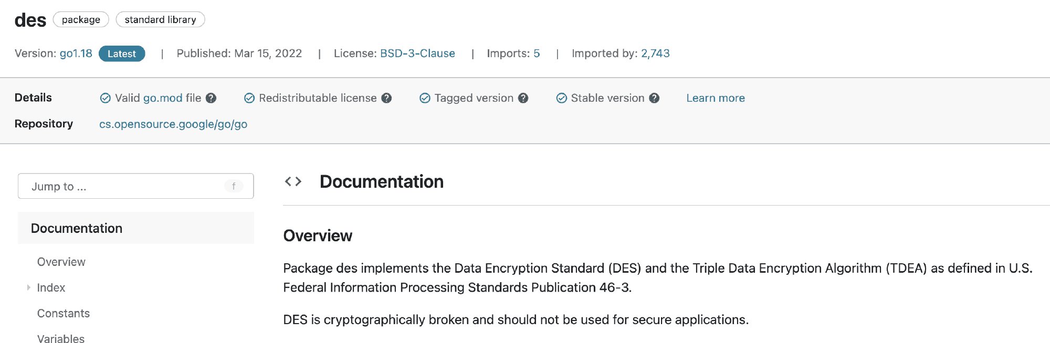Viewport: 1050px width, 343px height.
Task: Open the BSD-3-Clause license page
Action: (x=417, y=53)
